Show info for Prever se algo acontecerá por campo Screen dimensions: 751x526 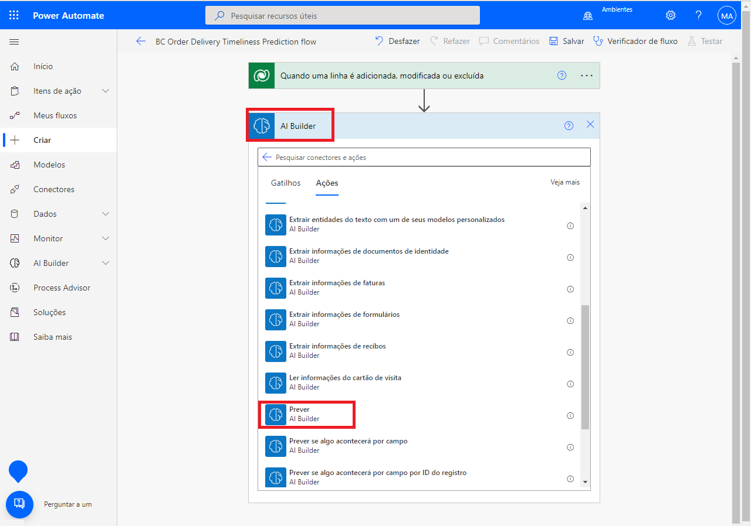click(570, 447)
